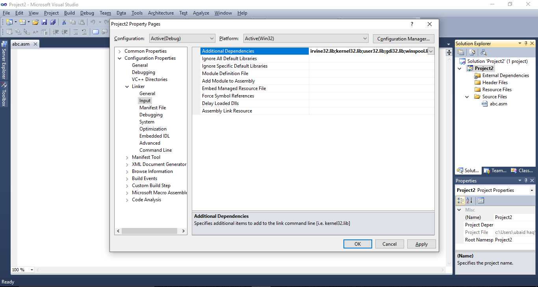Click the Properties Pages icon in Solution Explorer

(461, 52)
